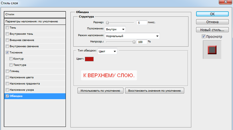Click the OK button
The width and height of the screenshot is (233, 130).
pos(212,14)
